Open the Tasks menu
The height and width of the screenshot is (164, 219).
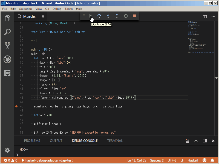68,9
